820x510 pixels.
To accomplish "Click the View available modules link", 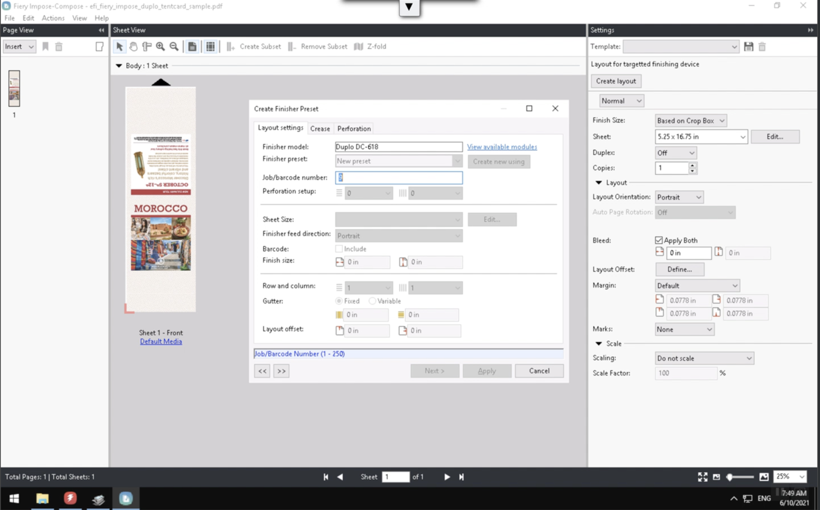I will (502, 147).
